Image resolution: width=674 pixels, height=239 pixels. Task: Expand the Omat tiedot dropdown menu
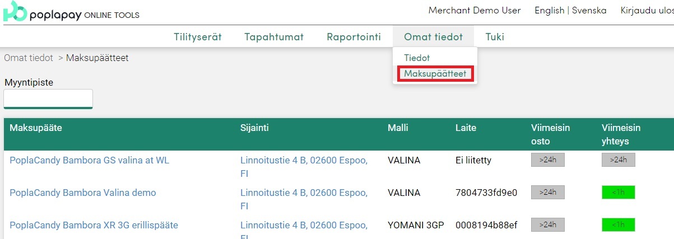coord(433,37)
